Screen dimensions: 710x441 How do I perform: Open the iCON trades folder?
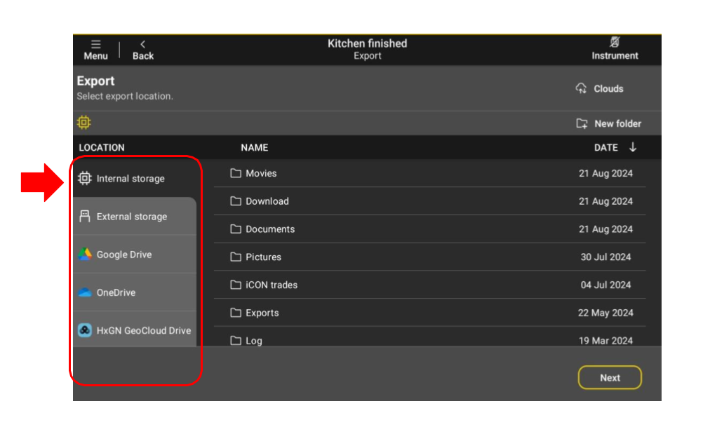tap(271, 285)
